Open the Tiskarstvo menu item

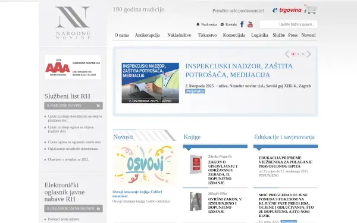(x=207, y=35)
